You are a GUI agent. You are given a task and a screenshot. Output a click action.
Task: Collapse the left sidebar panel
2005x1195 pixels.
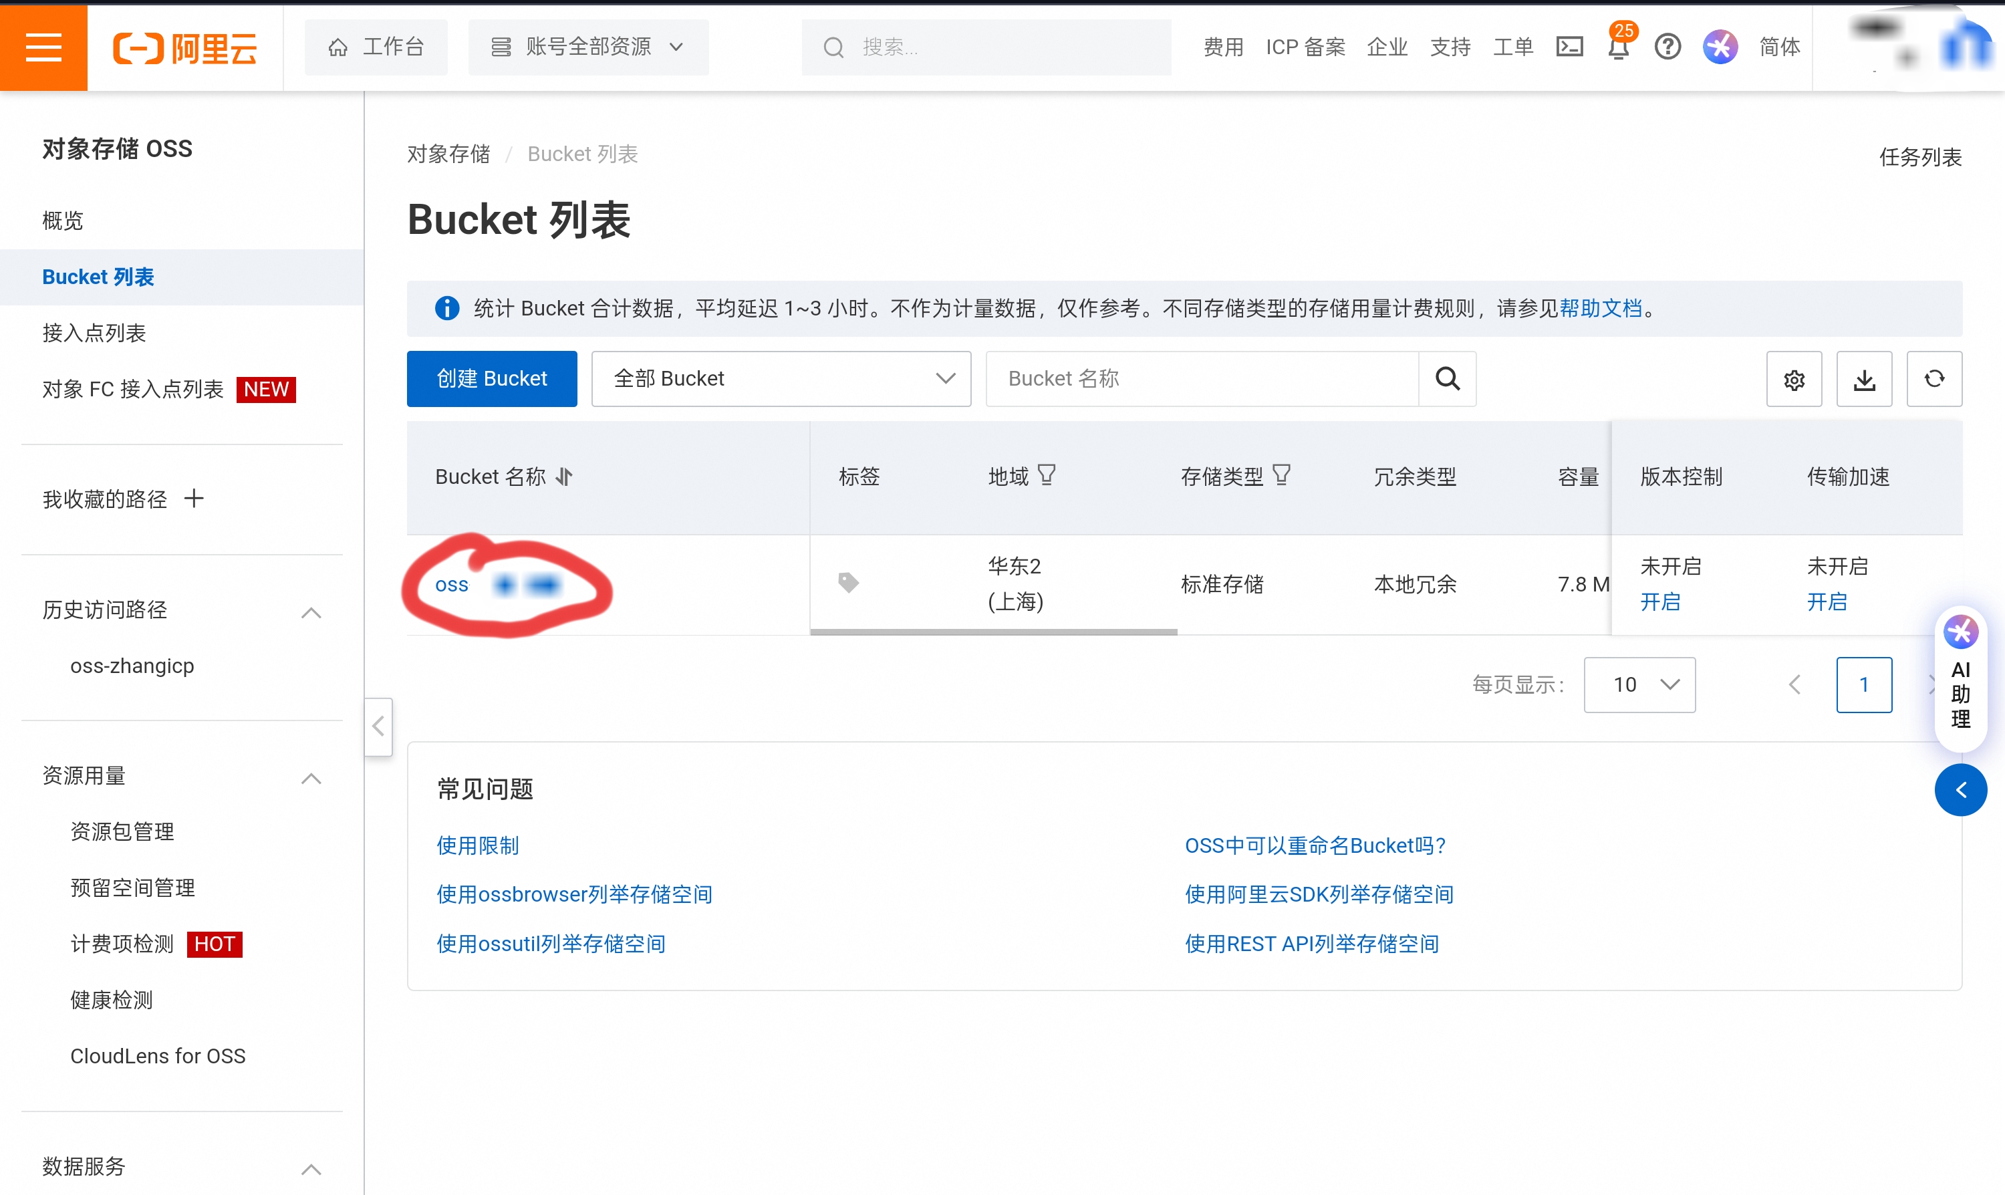tap(378, 726)
